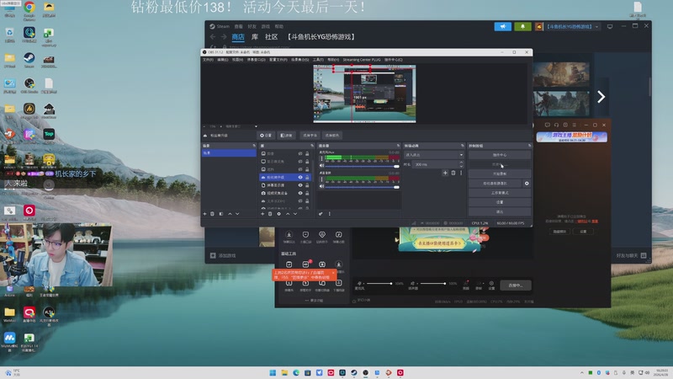
Task: Delete selected scene using Scenes panel trash icon
Action: (213, 214)
